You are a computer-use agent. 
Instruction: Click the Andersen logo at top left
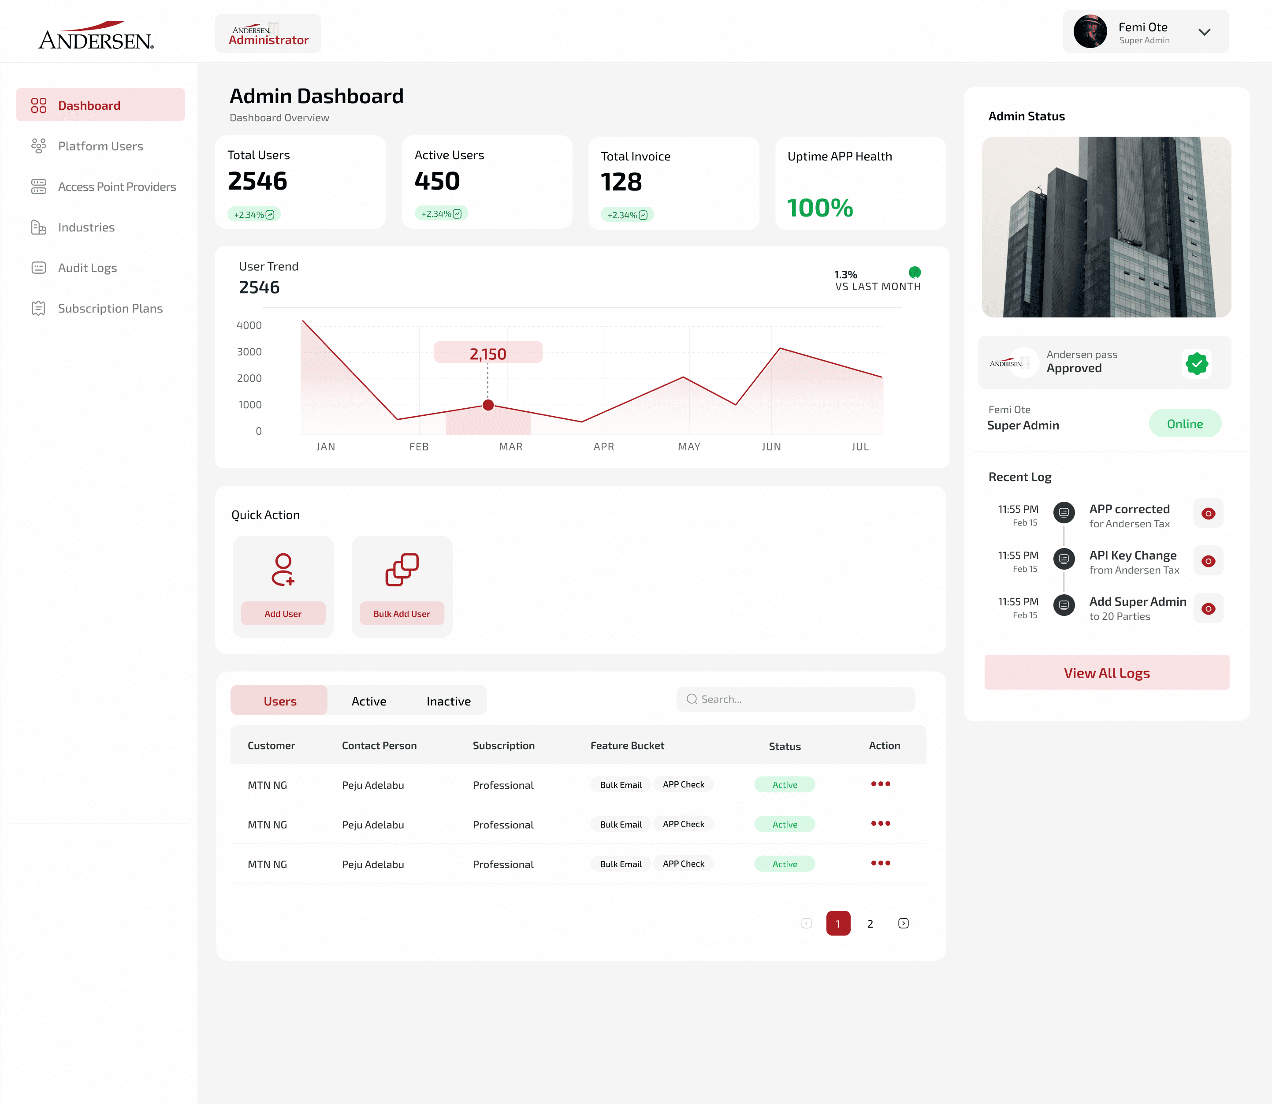tap(96, 35)
